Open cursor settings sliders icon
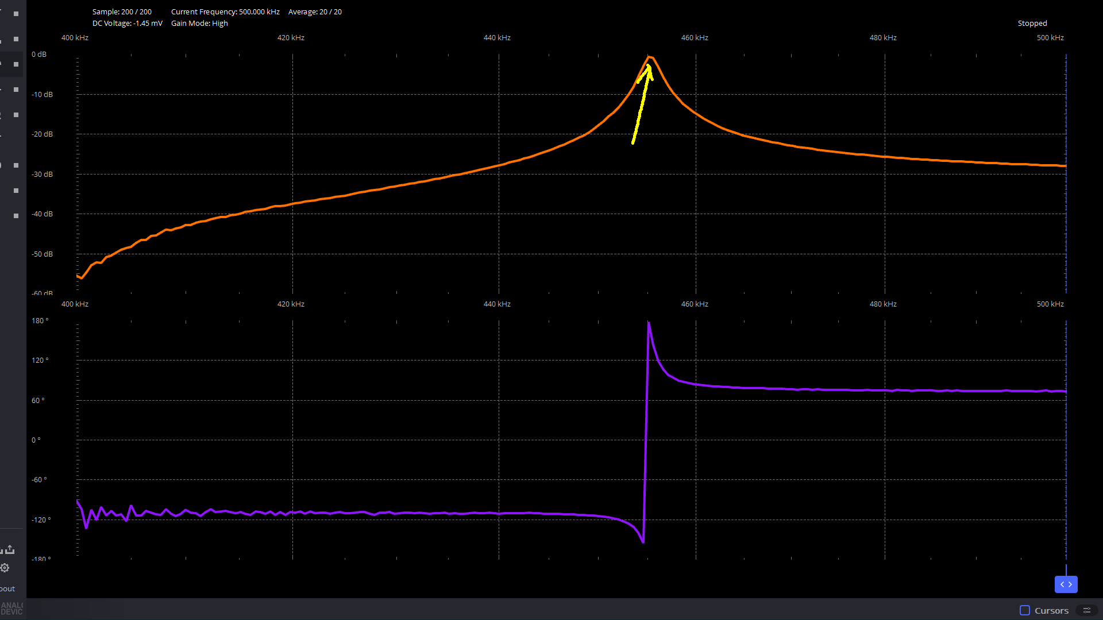Screen dimensions: 1103x620 1086,610
